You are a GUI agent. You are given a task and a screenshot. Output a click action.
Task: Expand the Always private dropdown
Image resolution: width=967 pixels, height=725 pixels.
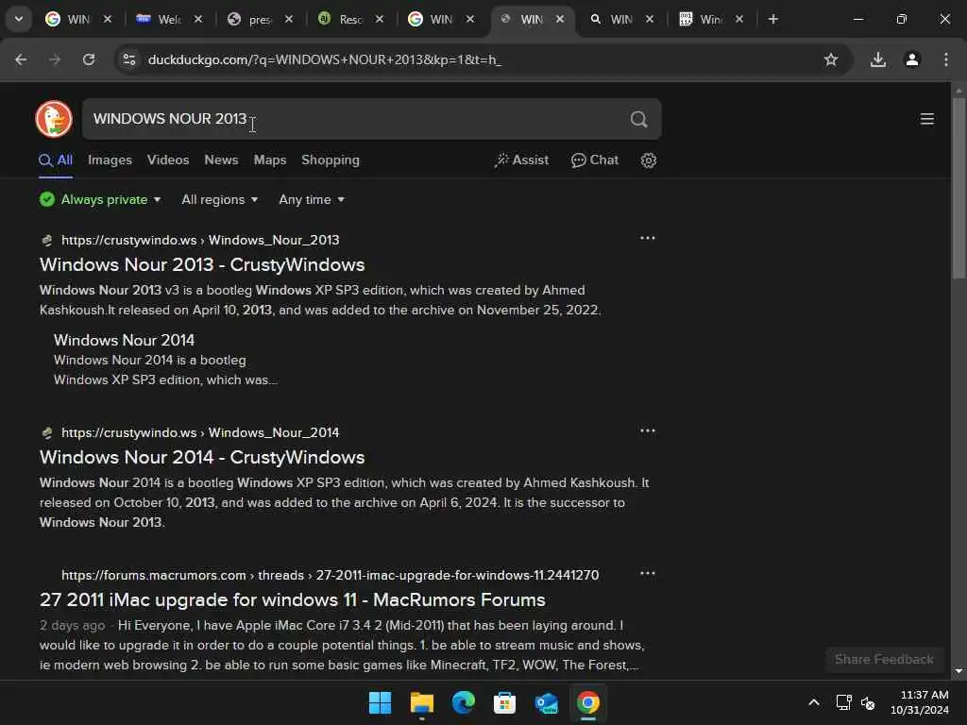pyautogui.click(x=100, y=200)
